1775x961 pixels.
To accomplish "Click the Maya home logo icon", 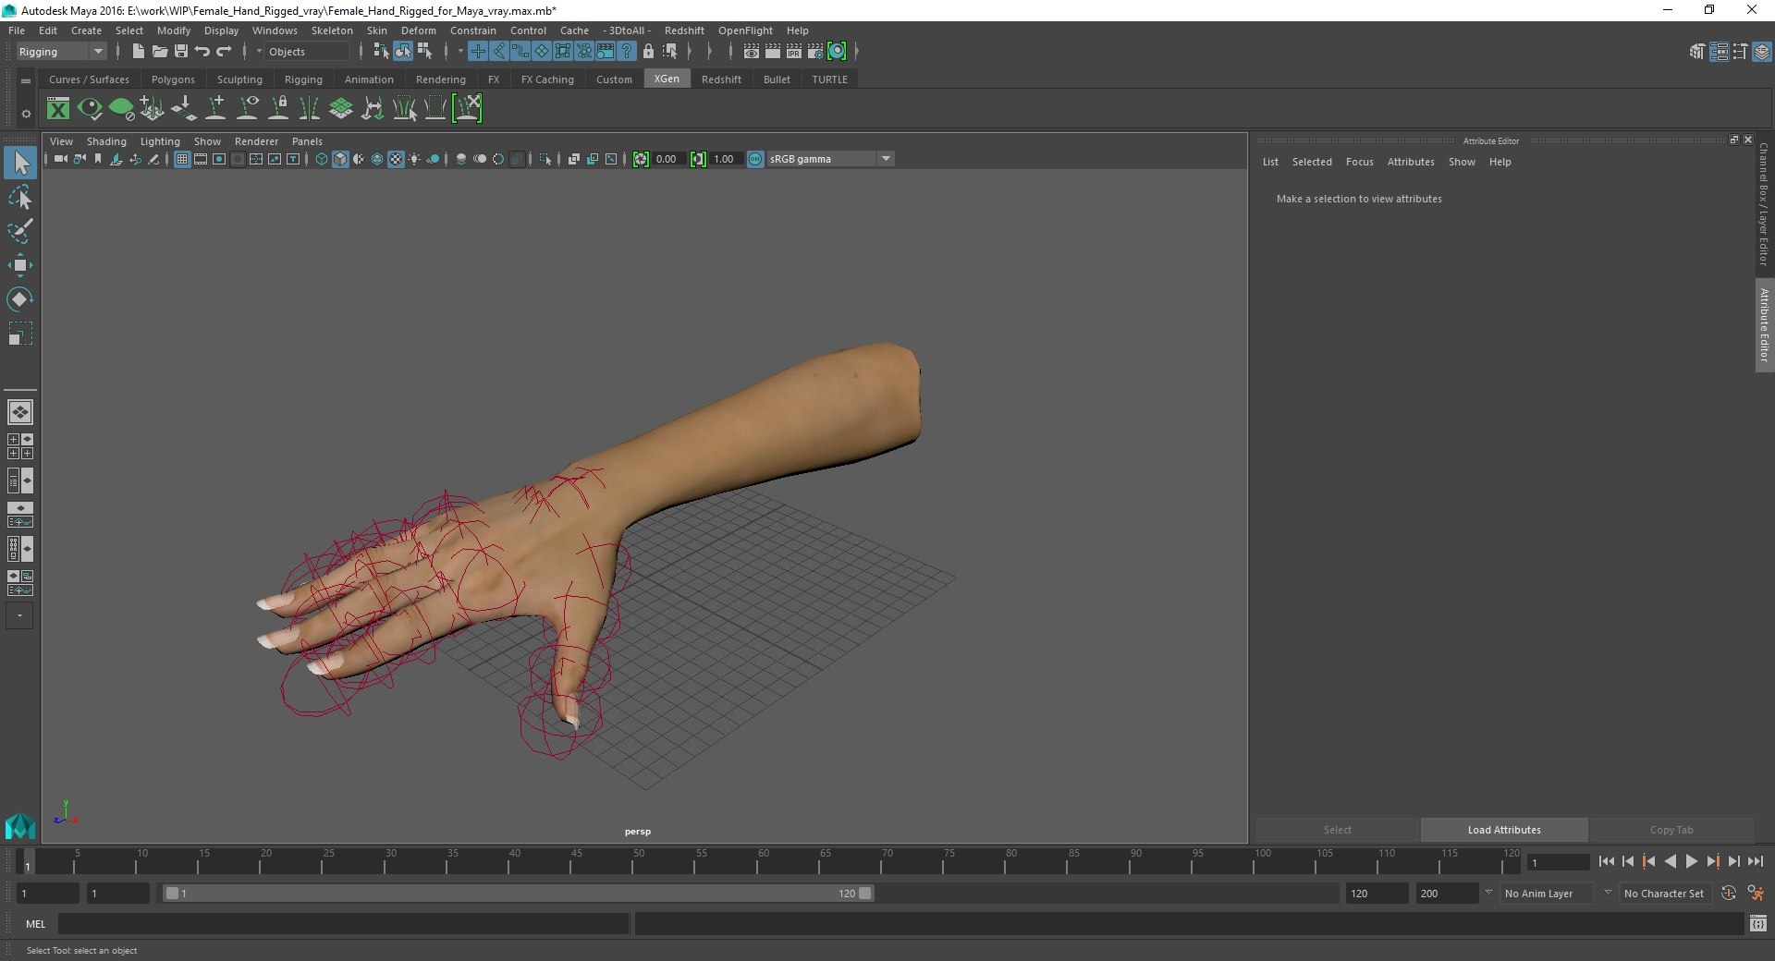I will tap(19, 825).
